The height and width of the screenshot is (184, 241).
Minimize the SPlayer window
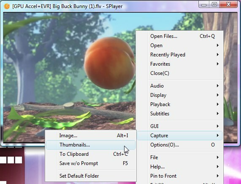pyautogui.click(x=204, y=5)
